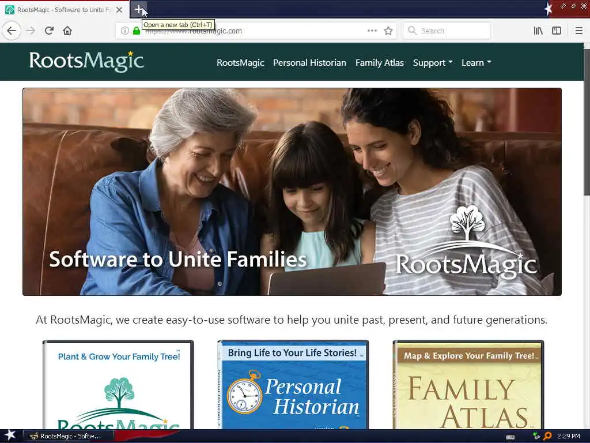This screenshot has width=590, height=443.
Task: Reload the current page
Action: [49, 31]
